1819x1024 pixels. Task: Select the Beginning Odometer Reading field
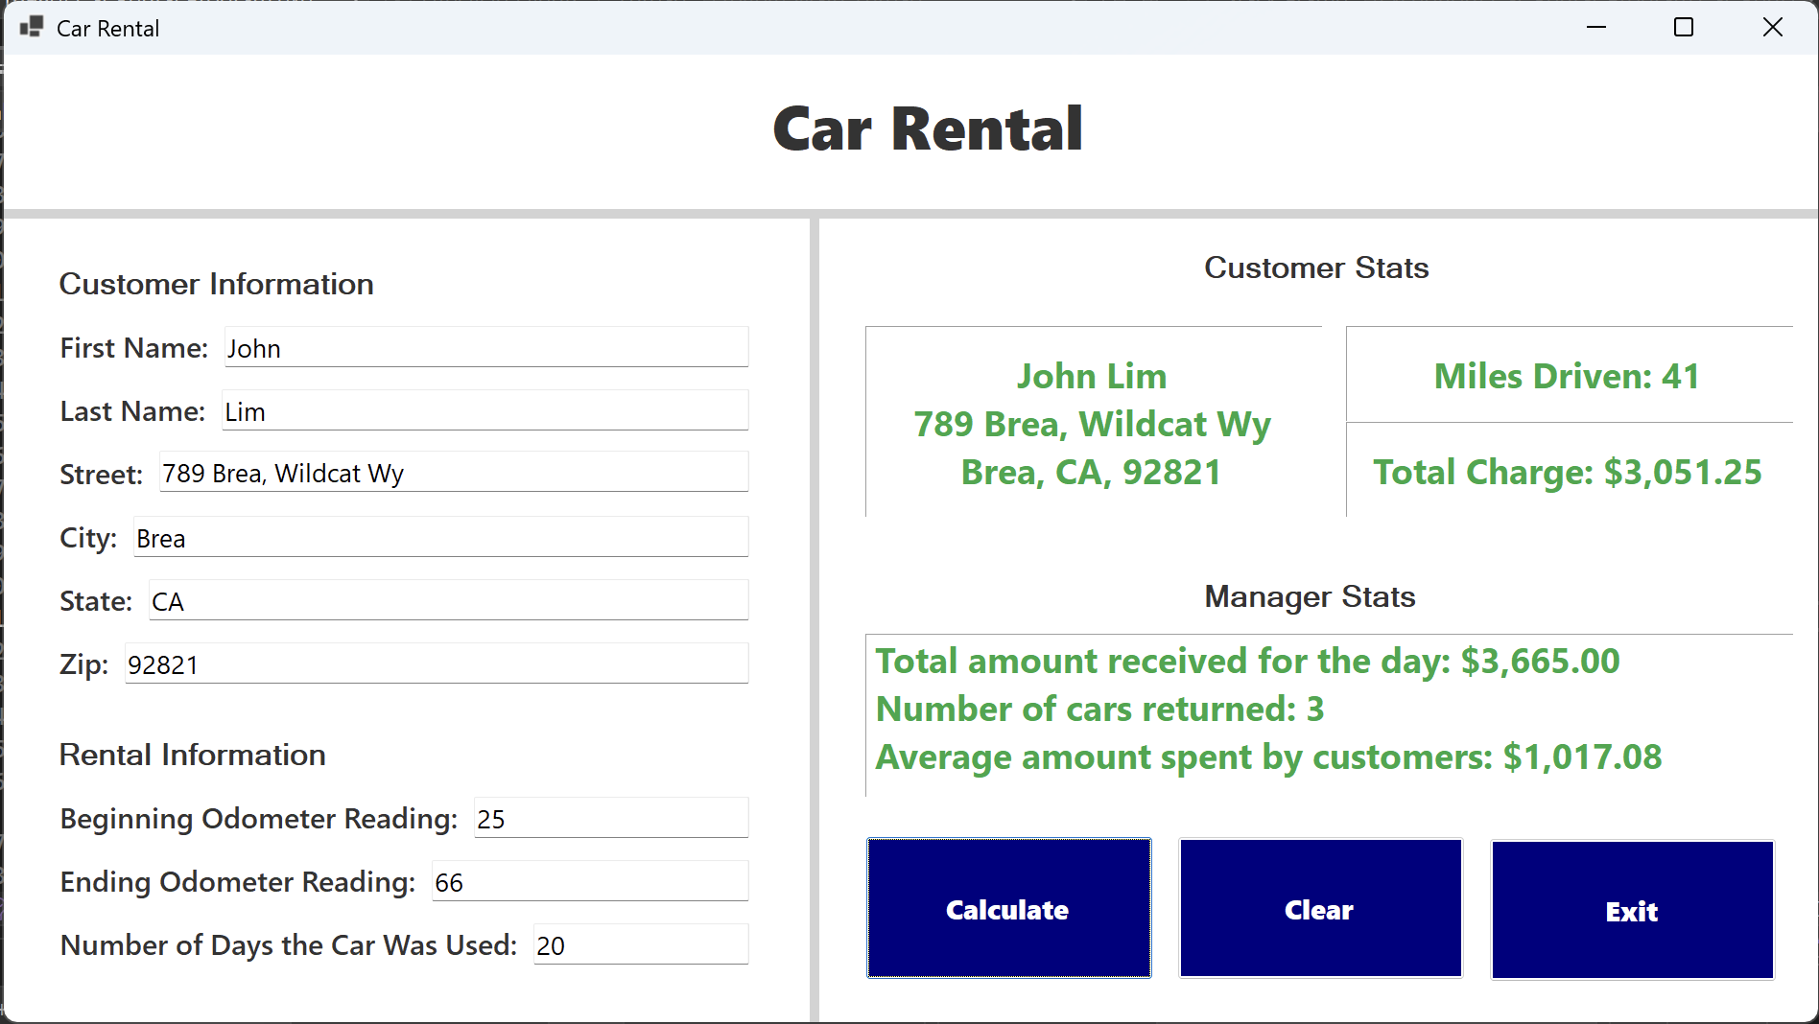[x=610, y=819]
